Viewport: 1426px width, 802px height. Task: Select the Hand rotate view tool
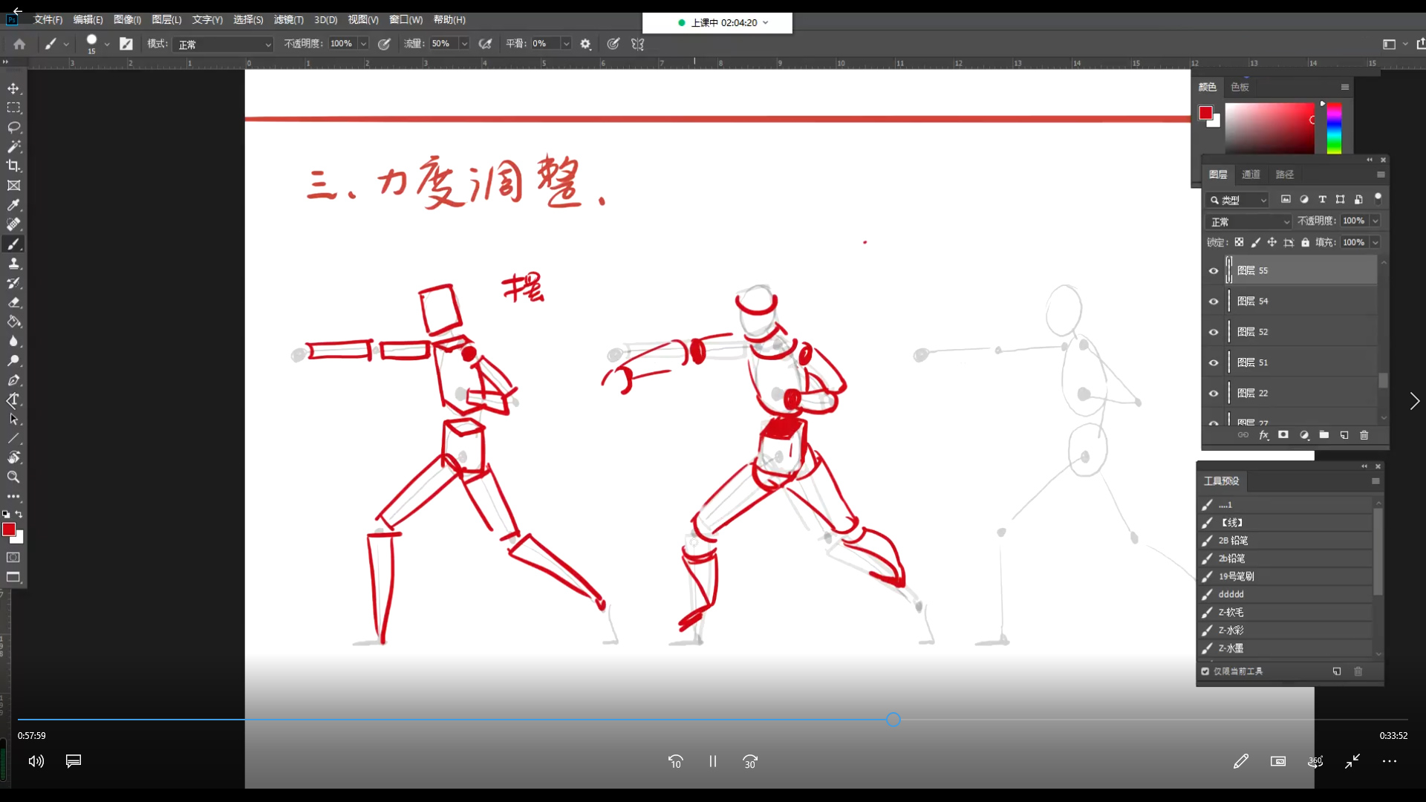13,457
